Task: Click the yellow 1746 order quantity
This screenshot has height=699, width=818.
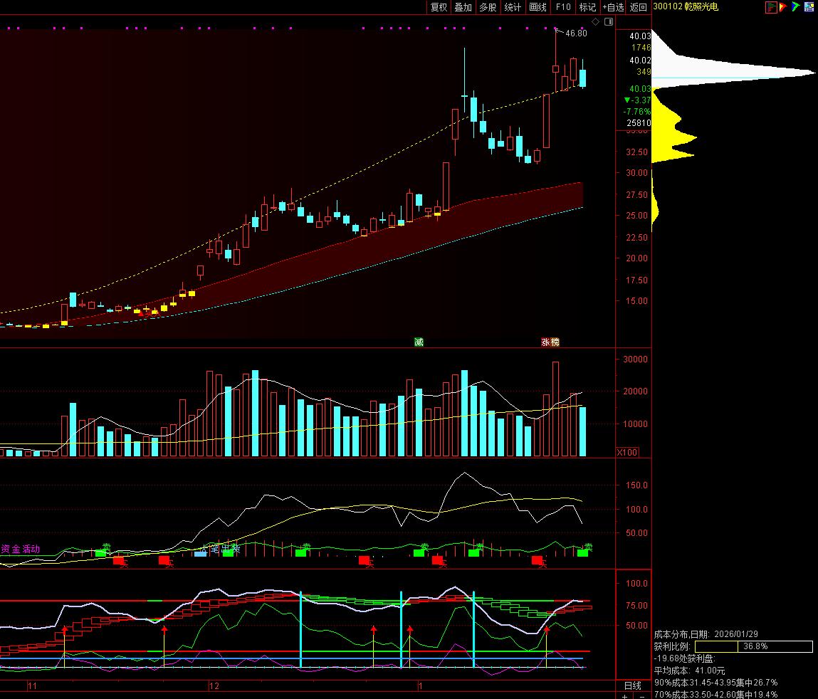Action: (641, 48)
